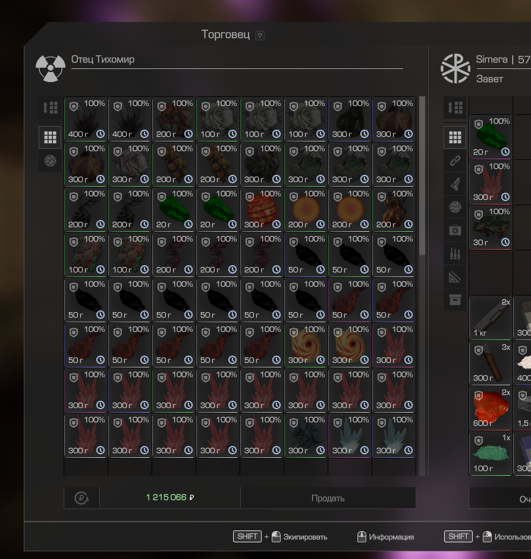
Task: Select the player's red crystal 300 г artifact
Action: 491,182
